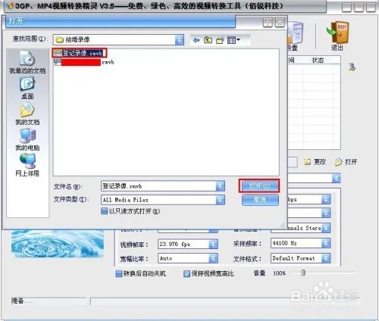
Task: Open the 宽幅比率 Auto dropdown
Action: coord(213,258)
